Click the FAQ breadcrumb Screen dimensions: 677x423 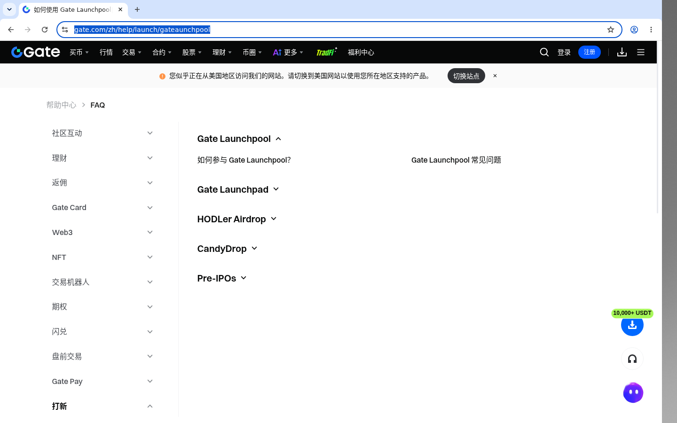(98, 105)
